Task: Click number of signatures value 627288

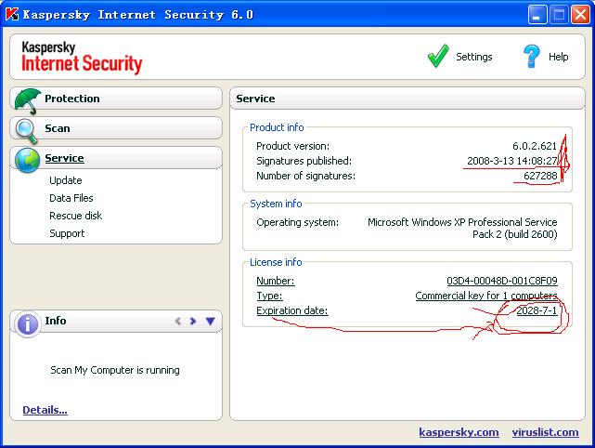Action: point(540,176)
